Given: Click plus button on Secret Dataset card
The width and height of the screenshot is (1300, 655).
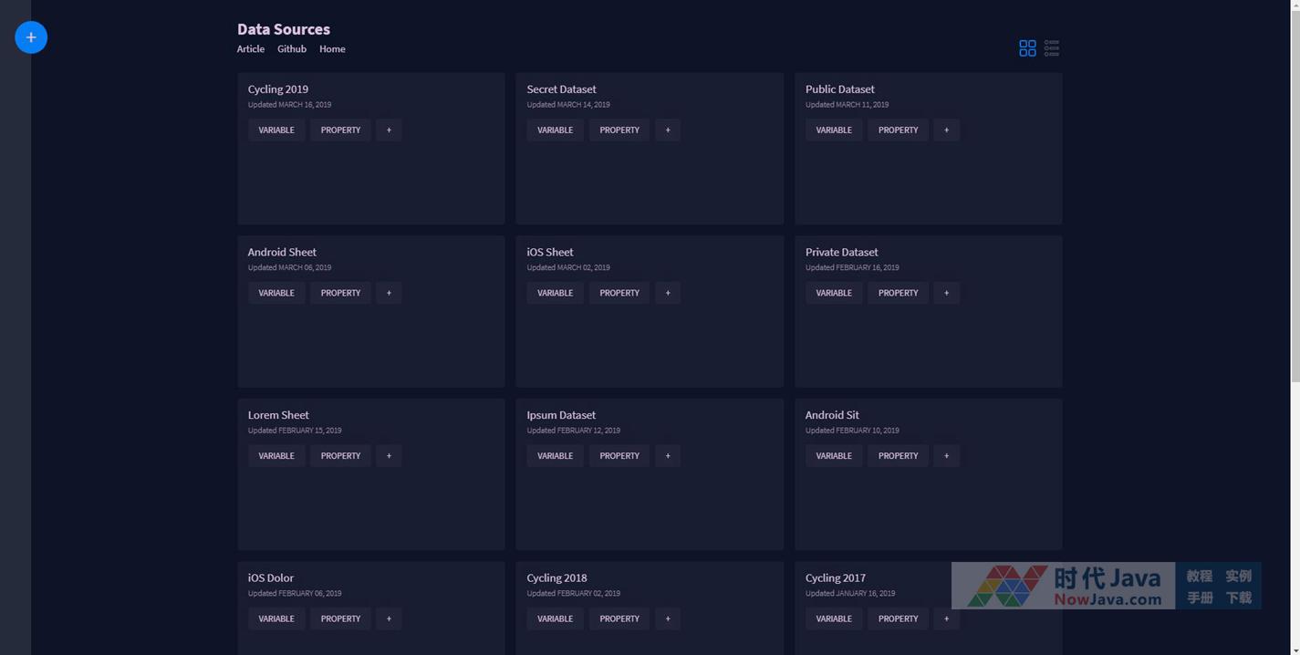Looking at the screenshot, I should (668, 130).
